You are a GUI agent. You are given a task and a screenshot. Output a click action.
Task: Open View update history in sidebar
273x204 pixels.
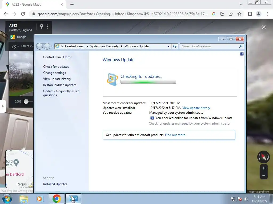point(57,79)
